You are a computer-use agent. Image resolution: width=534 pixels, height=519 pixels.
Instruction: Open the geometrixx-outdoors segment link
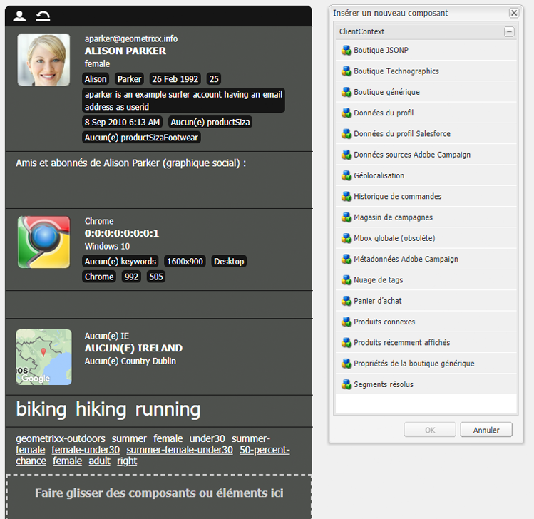click(x=61, y=438)
